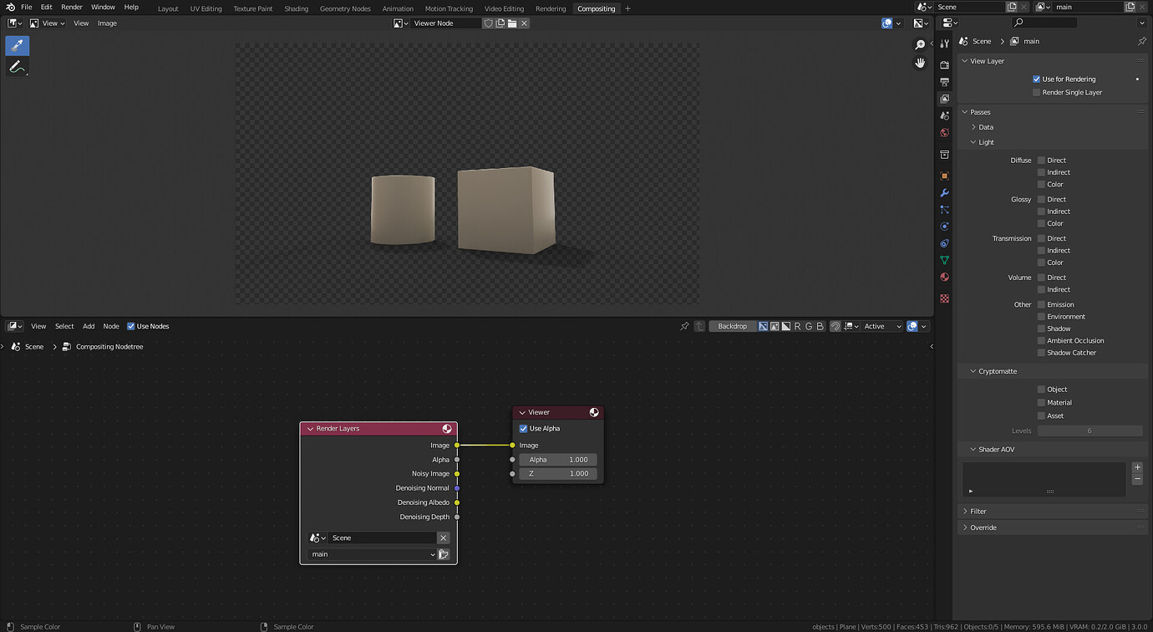Switch to the Geometry Nodes workspace tab

tap(345, 8)
